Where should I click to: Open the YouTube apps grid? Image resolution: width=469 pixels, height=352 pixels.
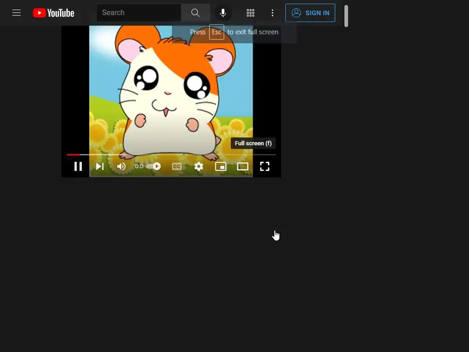pyautogui.click(x=251, y=13)
